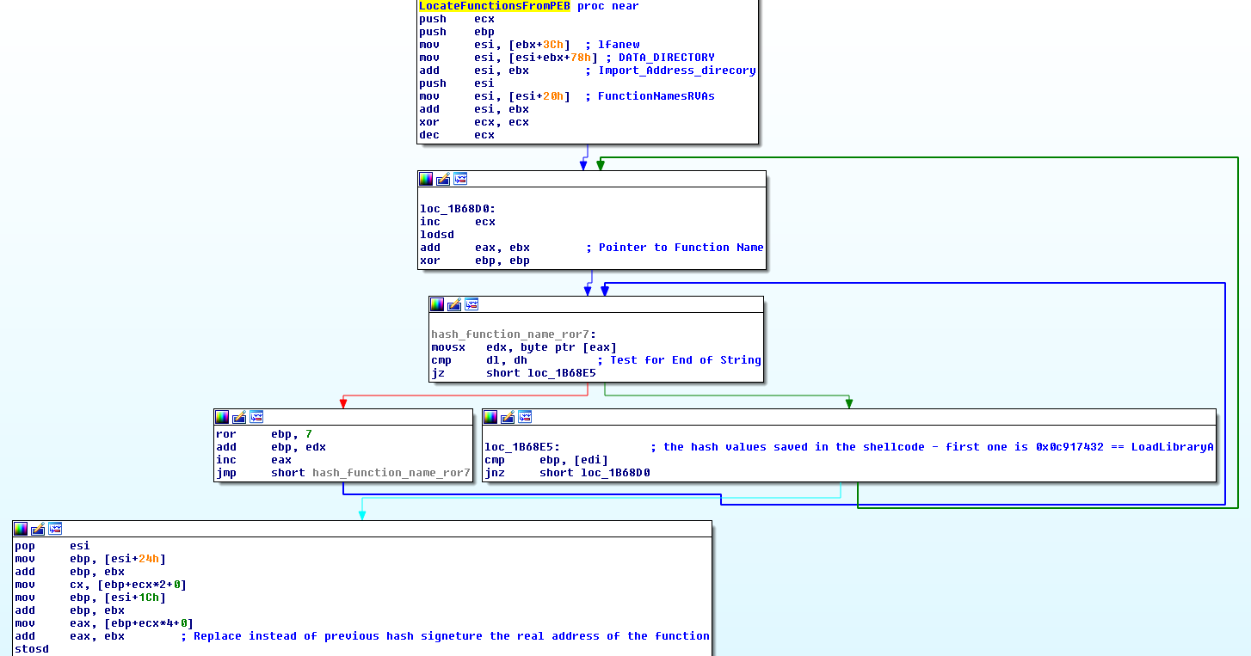Click the loc_1B68E5 label
Image resolution: width=1251 pixels, height=656 pixels.
coord(522,447)
